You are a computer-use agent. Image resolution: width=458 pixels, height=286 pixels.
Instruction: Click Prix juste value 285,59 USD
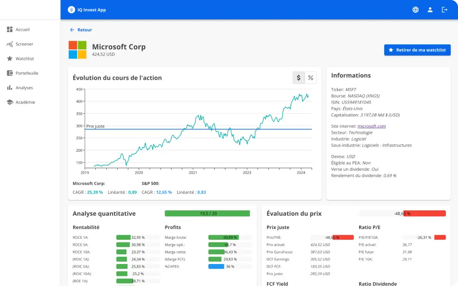(x=320, y=274)
